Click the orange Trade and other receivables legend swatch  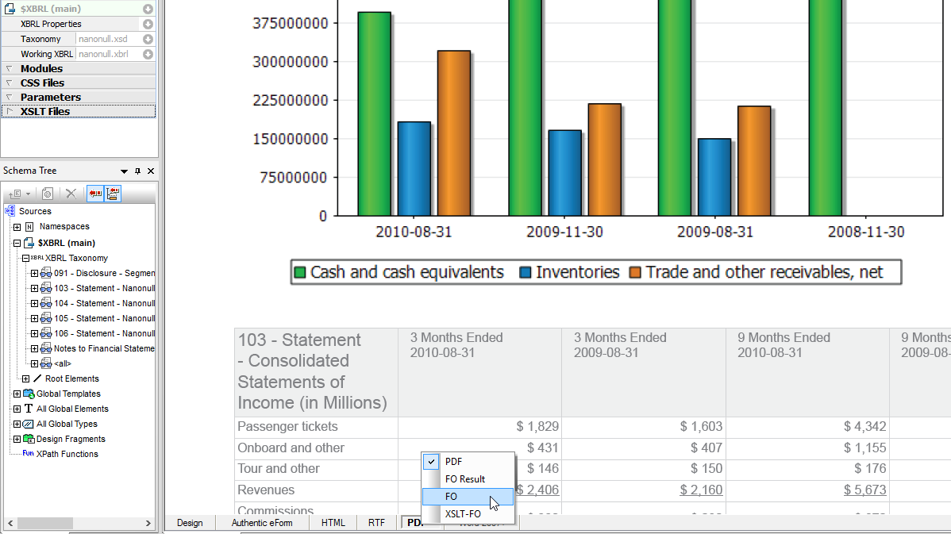635,272
